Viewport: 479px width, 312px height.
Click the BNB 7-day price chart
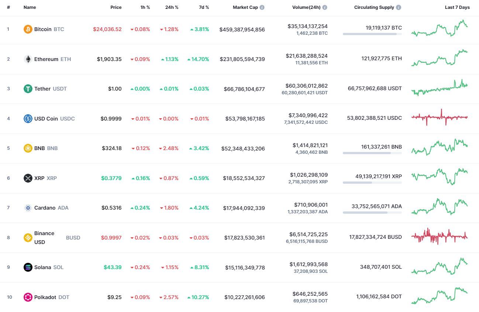tap(440, 147)
